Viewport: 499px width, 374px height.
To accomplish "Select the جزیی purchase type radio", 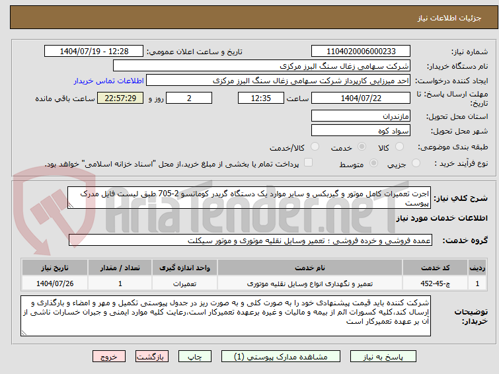I will tap(416, 163).
